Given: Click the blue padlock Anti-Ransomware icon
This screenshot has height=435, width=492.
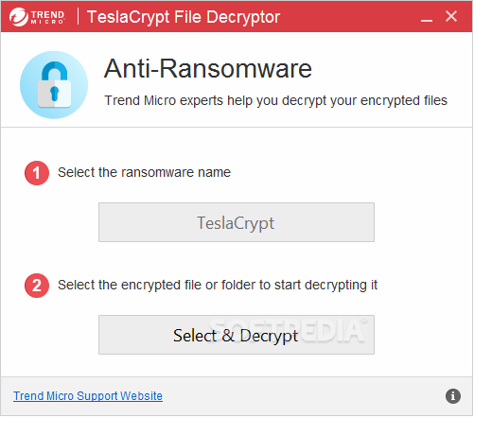Looking at the screenshot, I should (x=54, y=85).
